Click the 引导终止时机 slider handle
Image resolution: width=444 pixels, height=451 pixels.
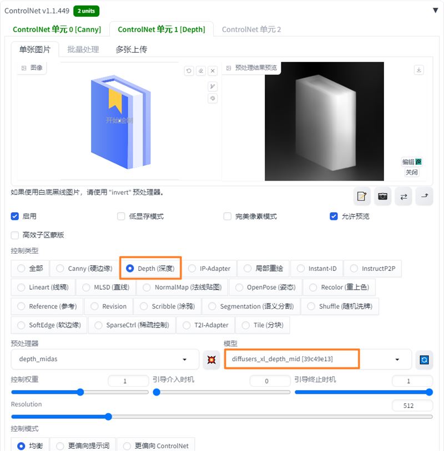tap(430, 392)
